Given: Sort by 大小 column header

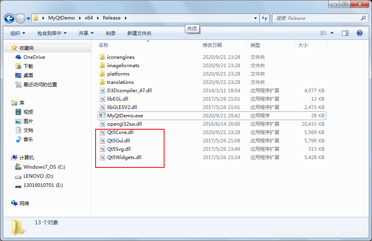Looking at the screenshot, I should coord(303,45).
